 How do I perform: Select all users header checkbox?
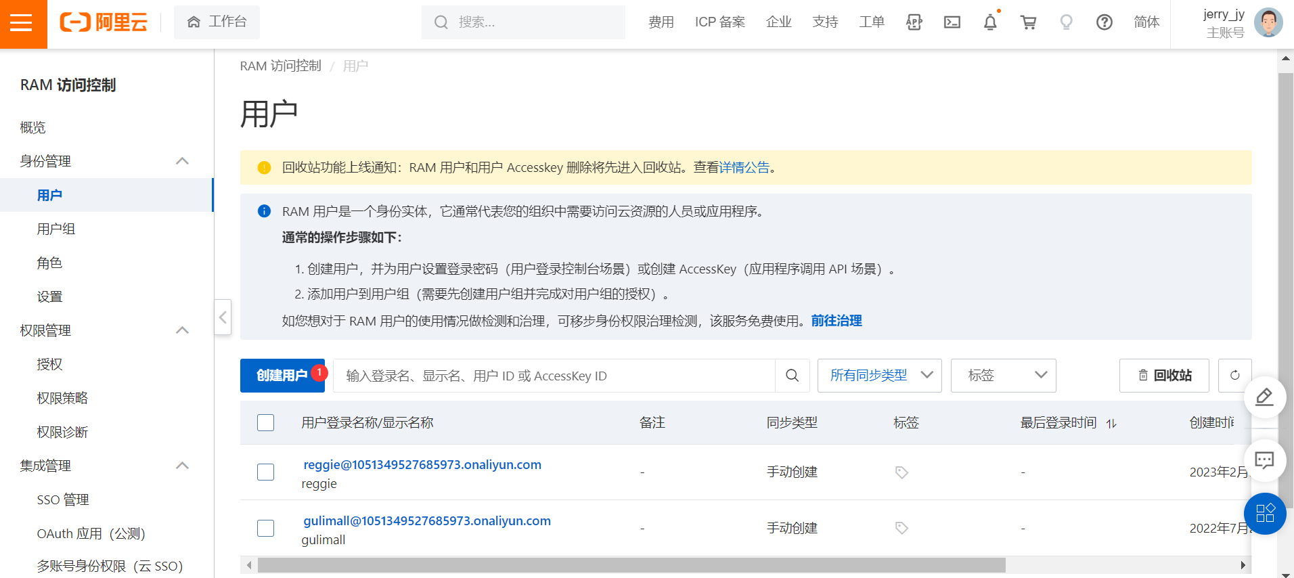tap(266, 423)
